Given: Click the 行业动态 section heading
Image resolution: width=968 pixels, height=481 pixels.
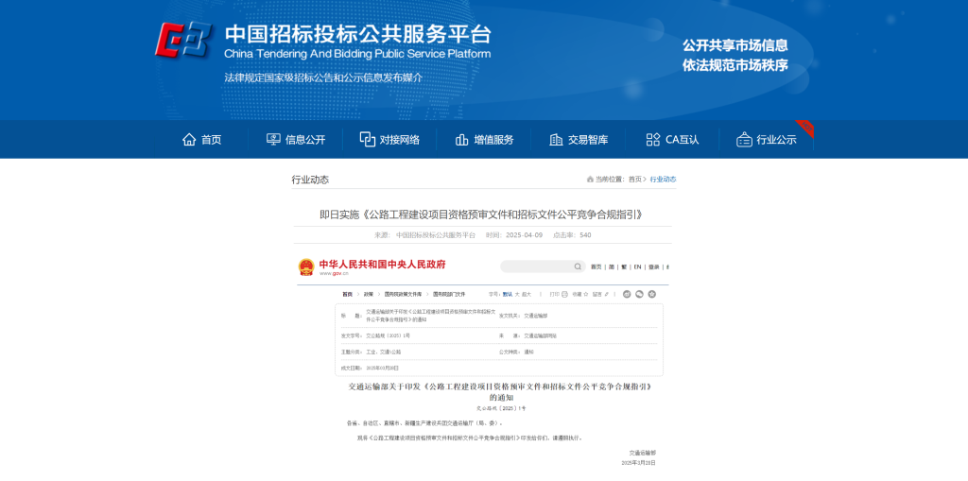Looking at the screenshot, I should coord(310,180).
